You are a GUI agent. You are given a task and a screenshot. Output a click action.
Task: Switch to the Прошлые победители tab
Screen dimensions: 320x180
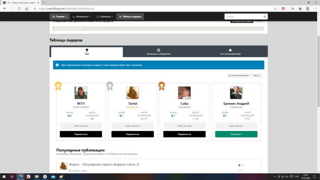[x=158, y=52]
